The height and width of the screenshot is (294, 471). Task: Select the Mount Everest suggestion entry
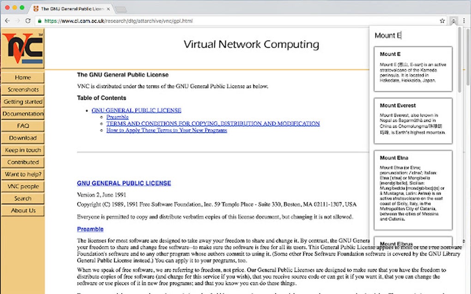click(413, 120)
